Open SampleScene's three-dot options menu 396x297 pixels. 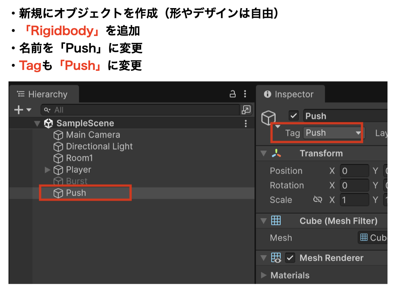[x=246, y=123]
